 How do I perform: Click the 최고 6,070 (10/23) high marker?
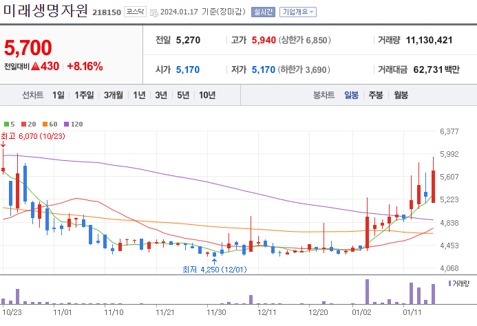click(x=33, y=136)
